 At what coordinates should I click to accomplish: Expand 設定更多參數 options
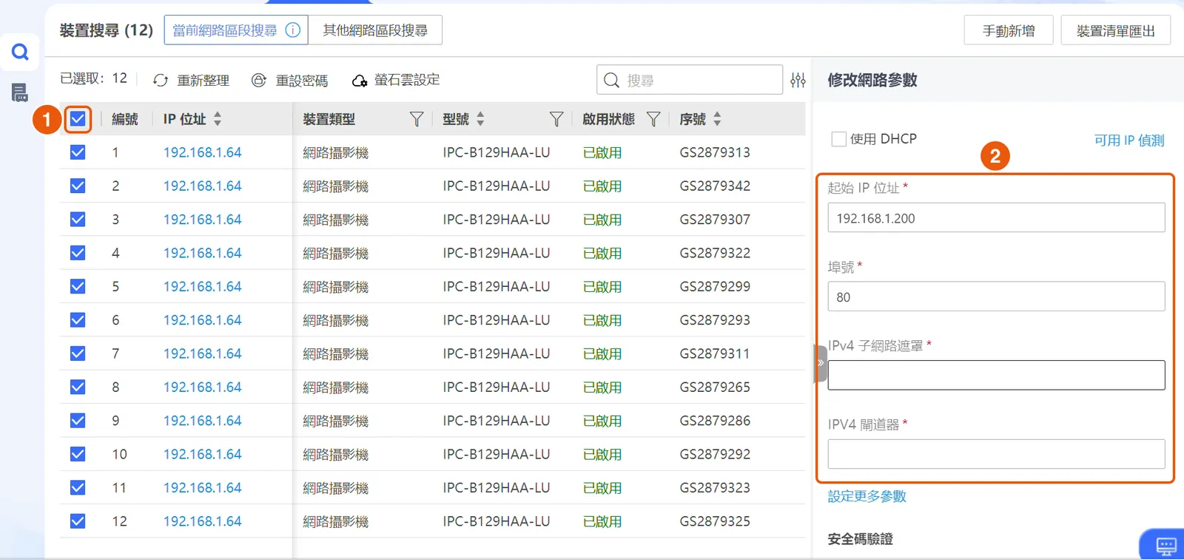click(867, 496)
